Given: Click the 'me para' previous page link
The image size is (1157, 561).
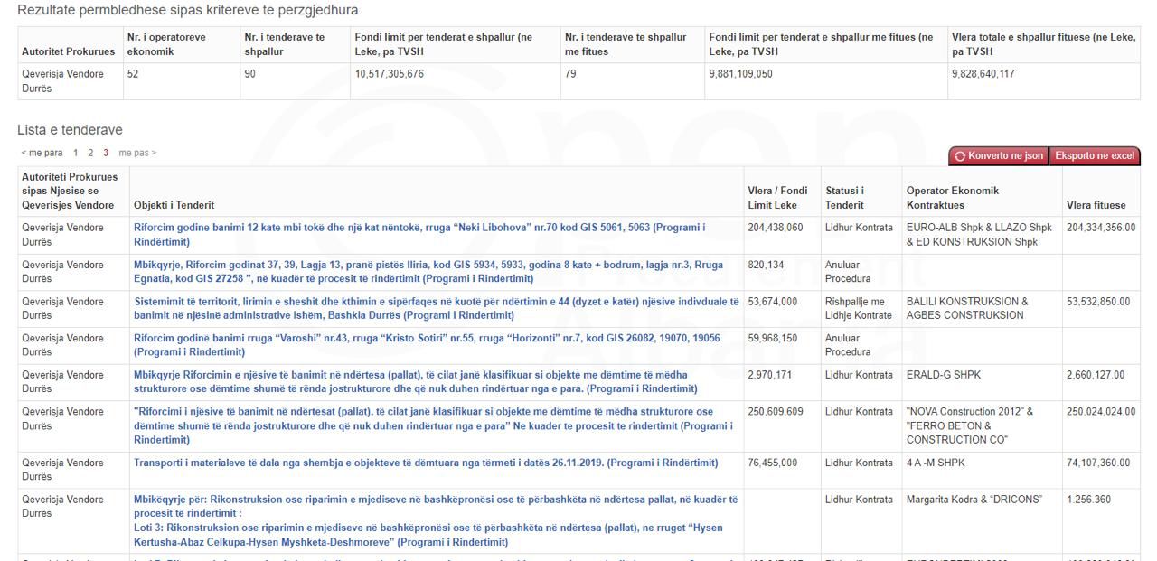Looking at the screenshot, I should pos(43,153).
